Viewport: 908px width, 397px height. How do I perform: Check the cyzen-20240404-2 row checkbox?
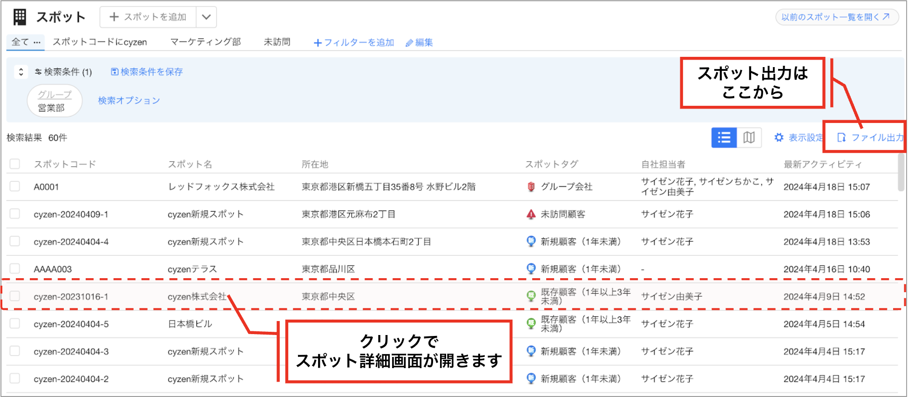15,378
